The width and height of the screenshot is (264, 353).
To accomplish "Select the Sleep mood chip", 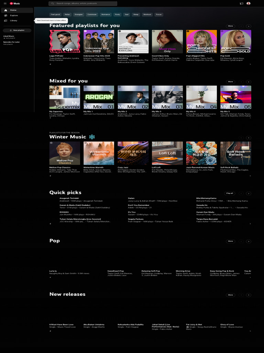I will (136, 14).
